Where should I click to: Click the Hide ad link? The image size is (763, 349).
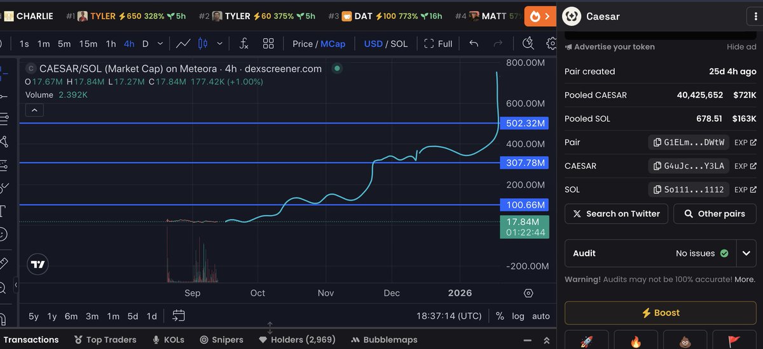(x=741, y=47)
